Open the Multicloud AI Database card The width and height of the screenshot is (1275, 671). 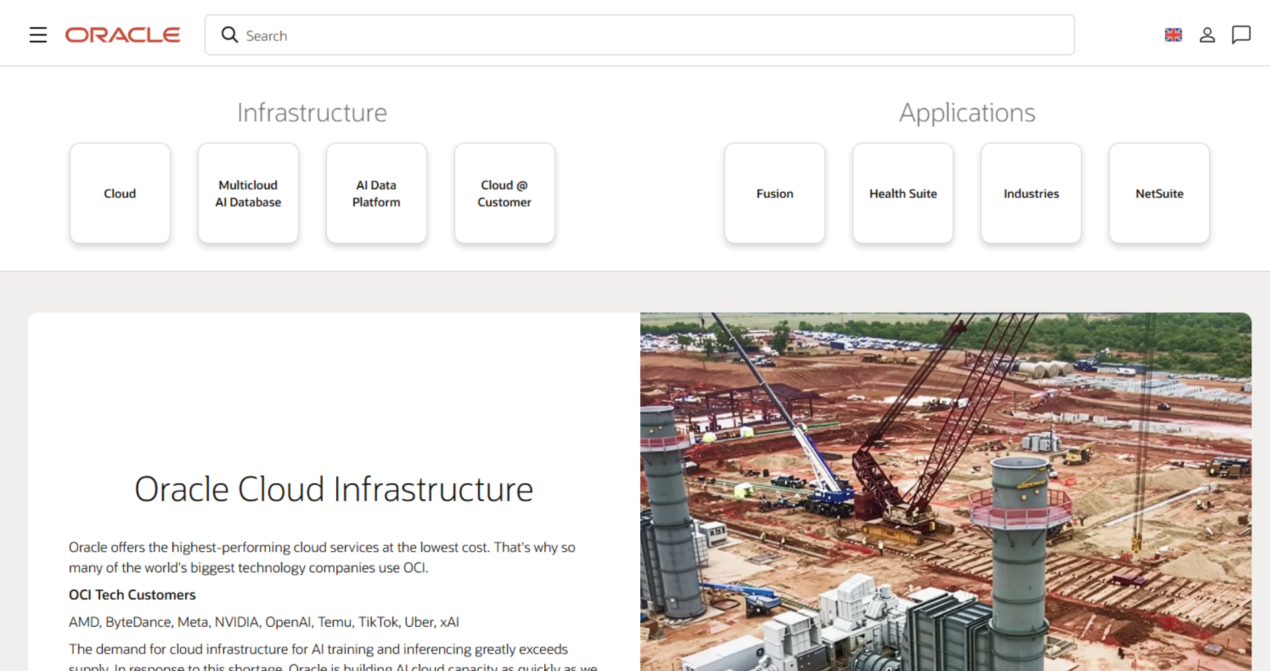pyautogui.click(x=248, y=193)
